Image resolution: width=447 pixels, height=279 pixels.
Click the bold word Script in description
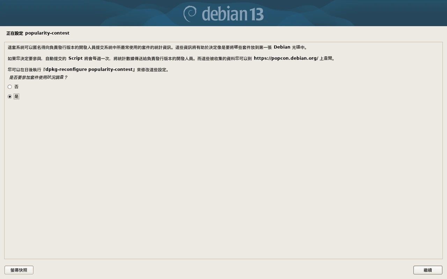click(75, 58)
